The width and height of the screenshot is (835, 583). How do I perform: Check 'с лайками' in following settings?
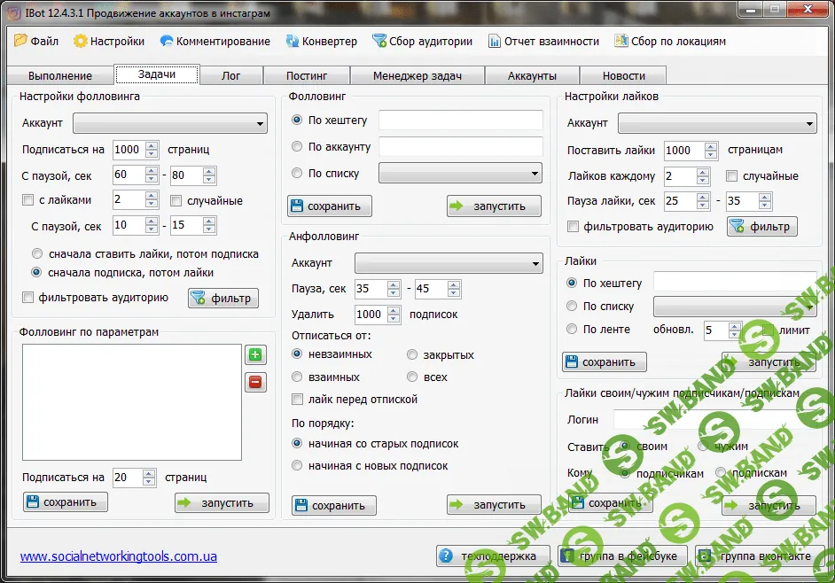[28, 200]
